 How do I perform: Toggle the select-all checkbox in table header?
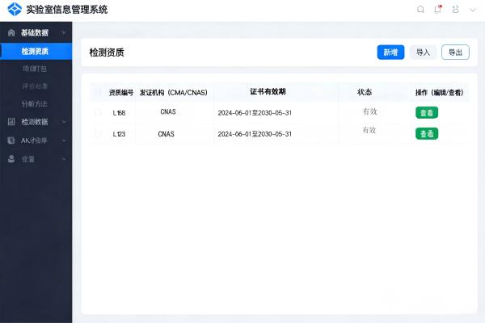[x=98, y=92]
